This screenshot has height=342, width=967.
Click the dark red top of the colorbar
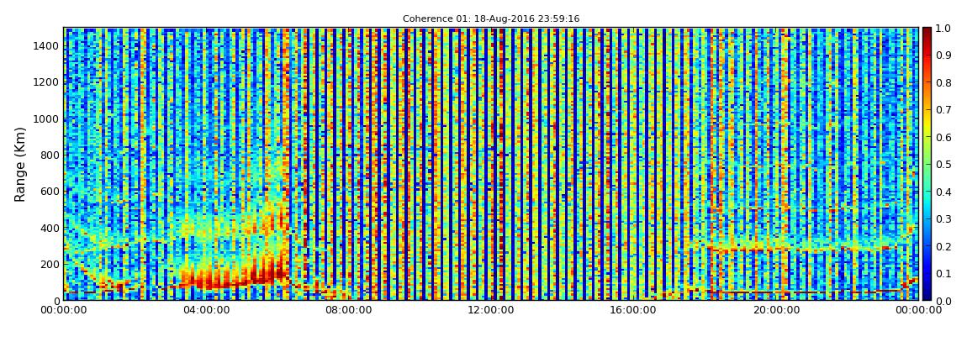tap(927, 34)
